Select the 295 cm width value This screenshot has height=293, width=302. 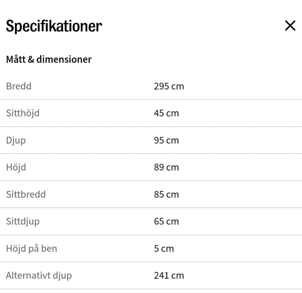[169, 86]
